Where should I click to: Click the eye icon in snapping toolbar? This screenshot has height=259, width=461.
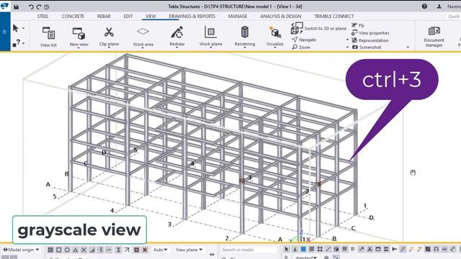(212, 254)
